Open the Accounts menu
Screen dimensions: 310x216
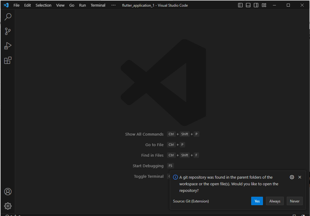coord(8,192)
